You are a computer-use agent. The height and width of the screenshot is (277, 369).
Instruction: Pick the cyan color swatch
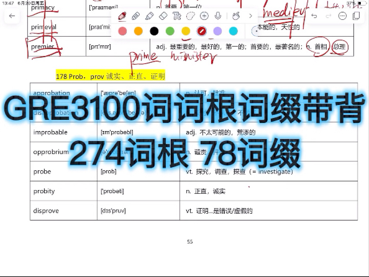pos(233,31)
